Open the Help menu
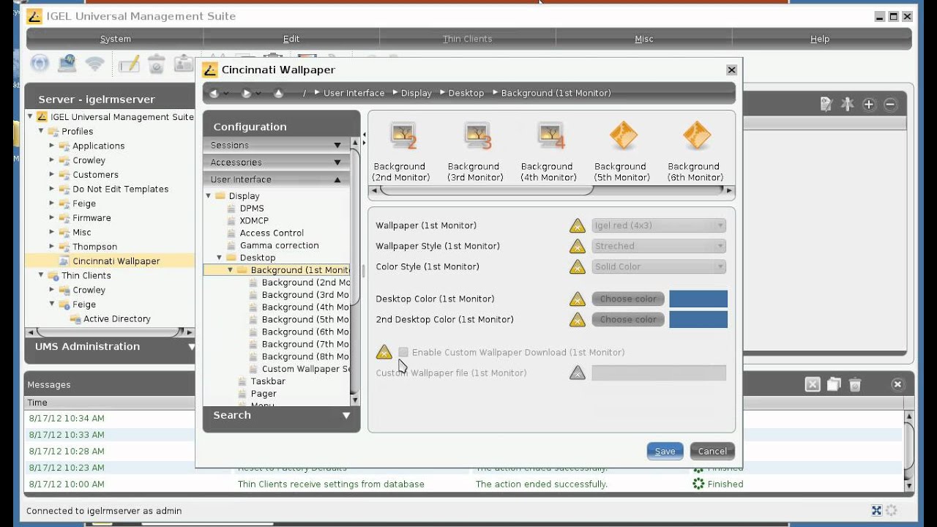This screenshot has width=937, height=527. tap(820, 39)
